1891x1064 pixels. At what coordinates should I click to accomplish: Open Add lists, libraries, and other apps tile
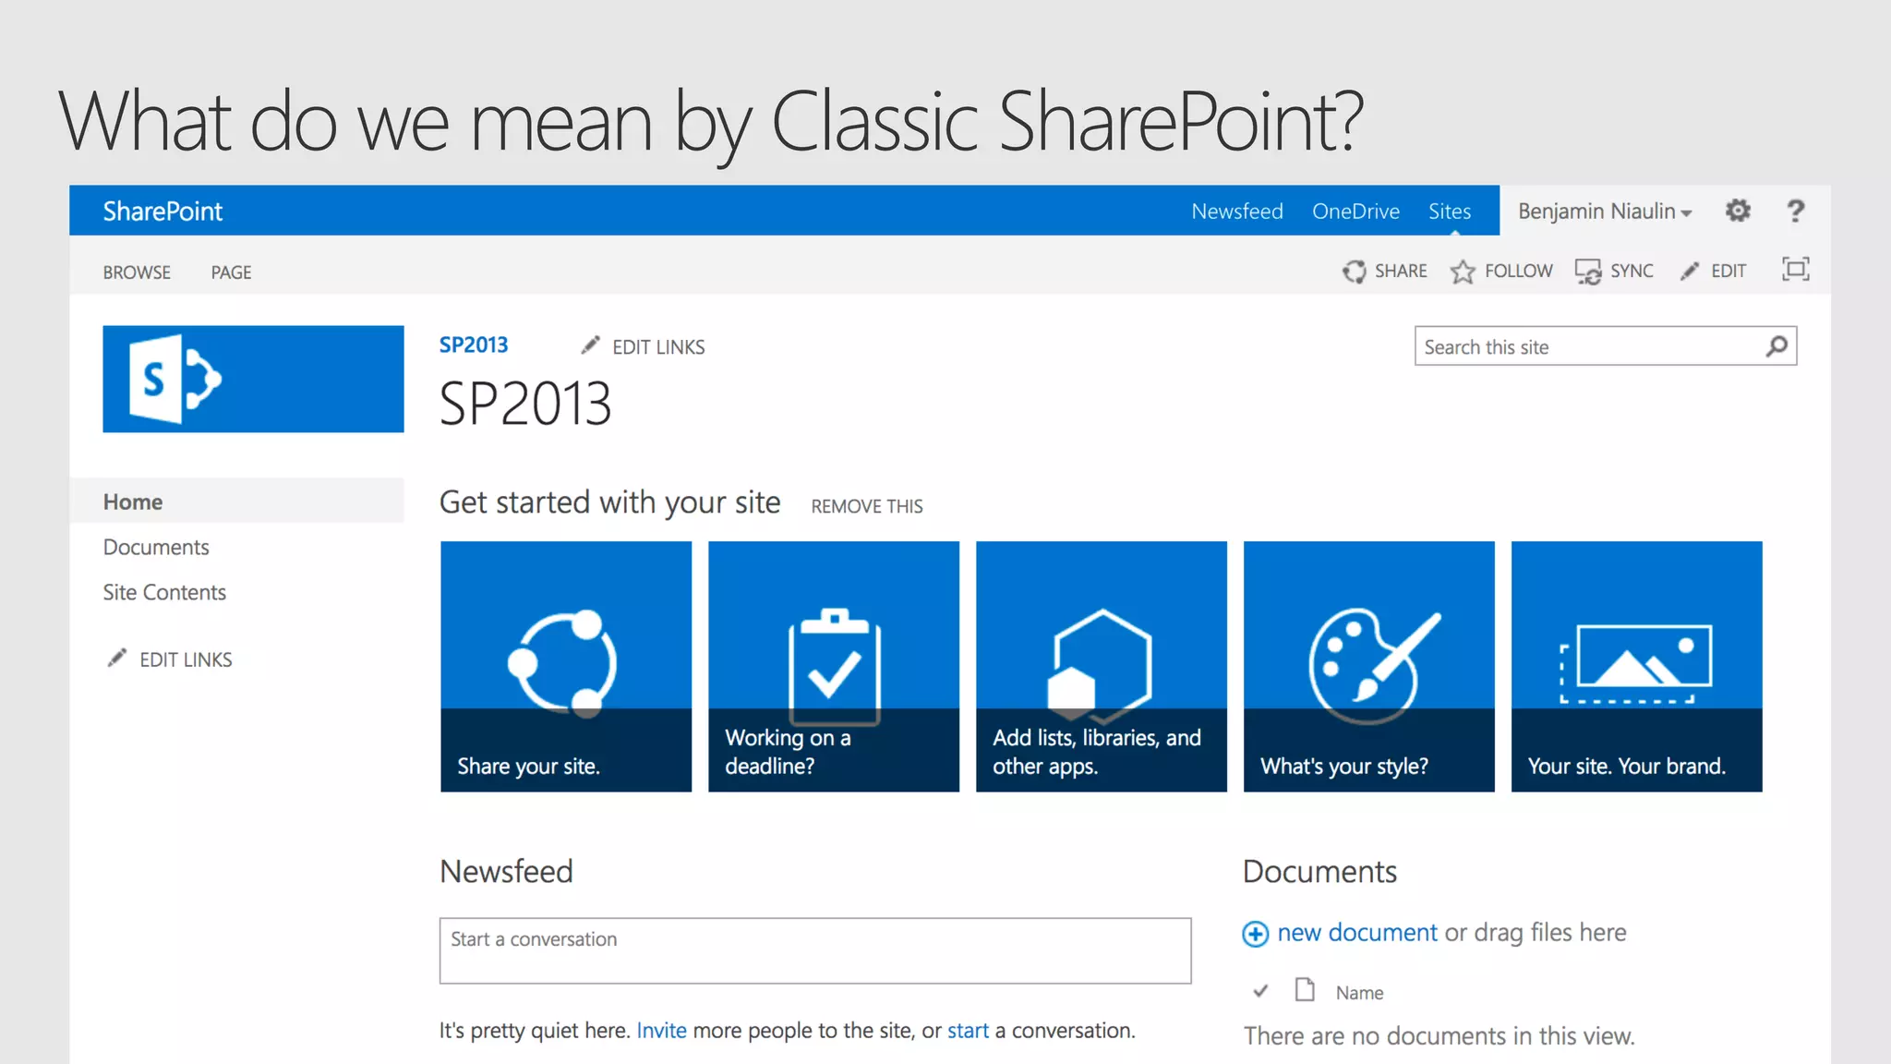(1102, 666)
